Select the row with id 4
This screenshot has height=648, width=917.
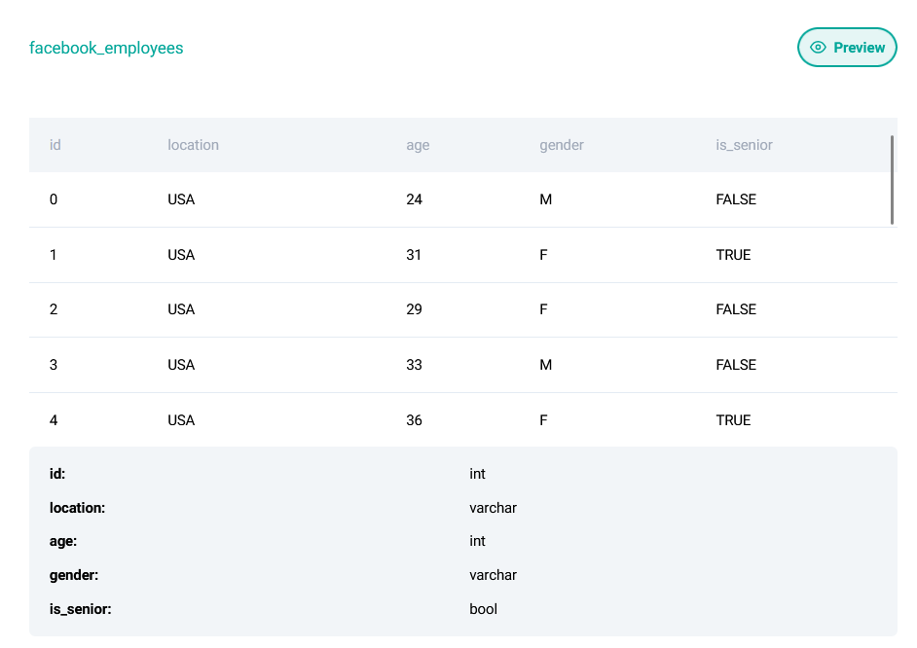click(x=389, y=419)
